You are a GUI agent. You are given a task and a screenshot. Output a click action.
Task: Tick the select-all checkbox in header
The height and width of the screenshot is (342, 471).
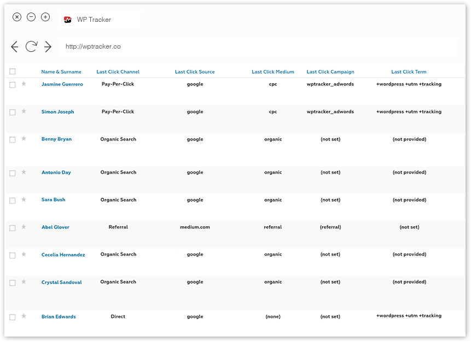click(13, 72)
